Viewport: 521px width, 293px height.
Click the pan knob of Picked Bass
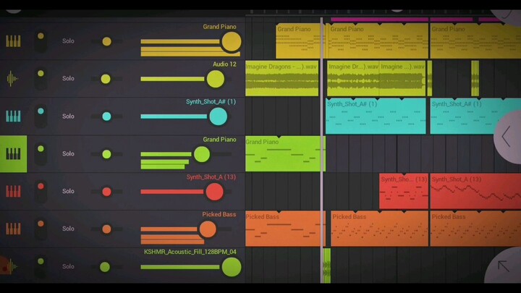tap(106, 229)
